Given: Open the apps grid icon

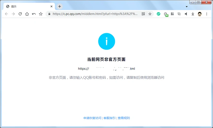Looking at the screenshot, I should click(x=172, y=14).
